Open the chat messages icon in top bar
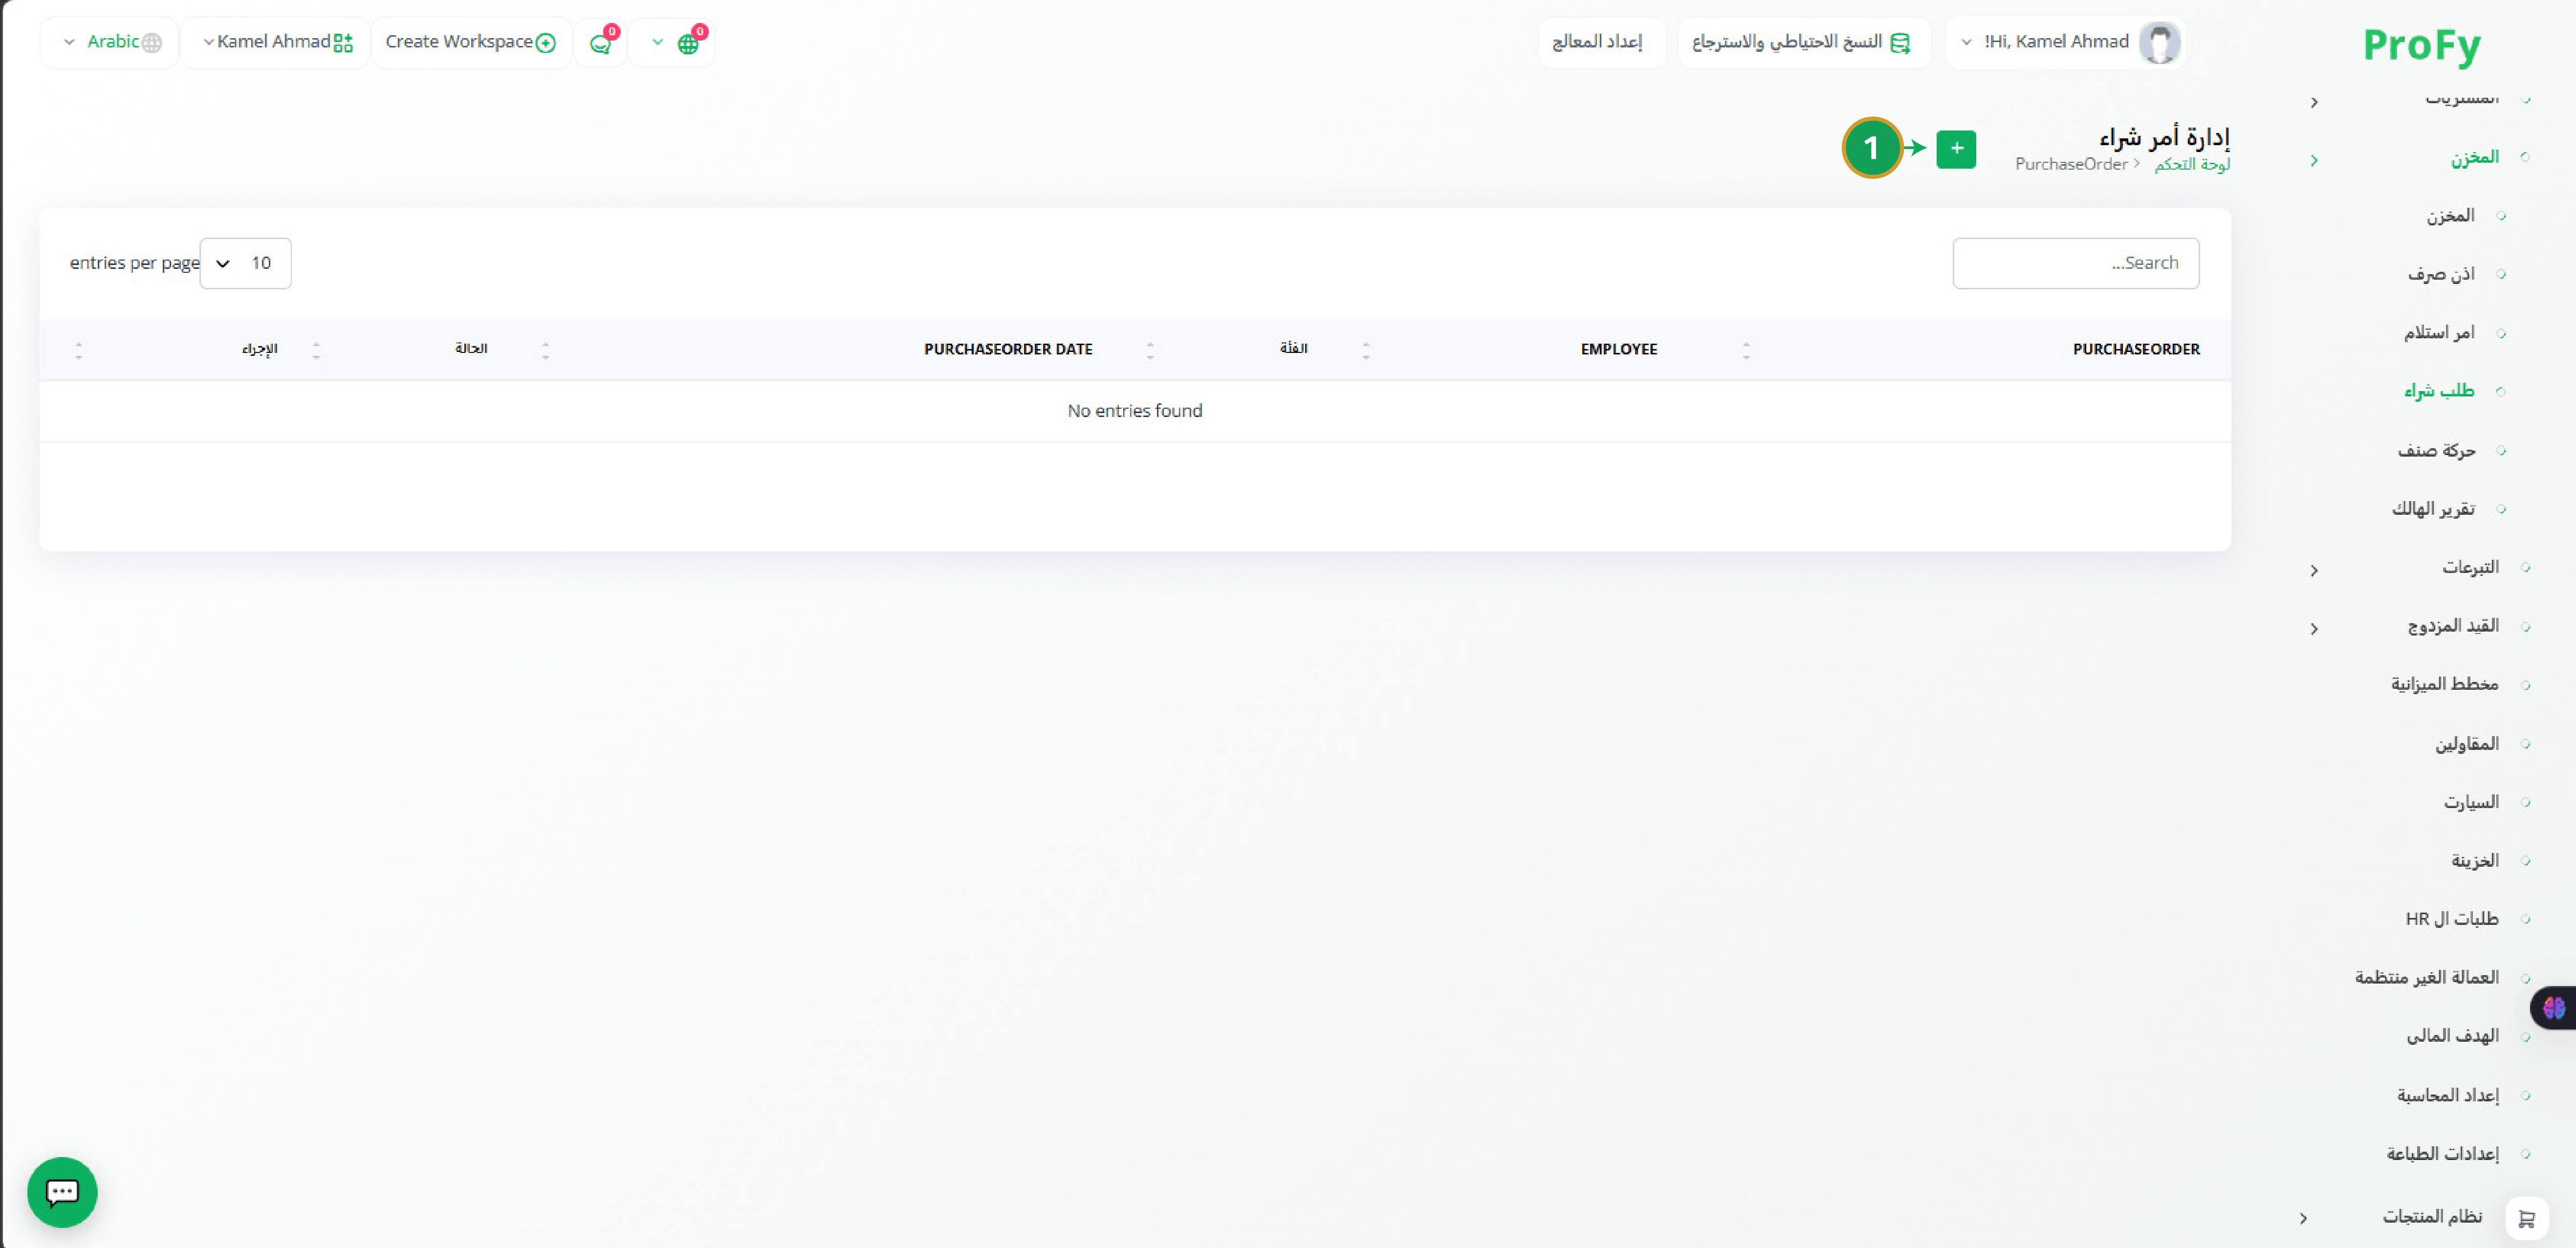The image size is (2576, 1248). click(x=600, y=43)
